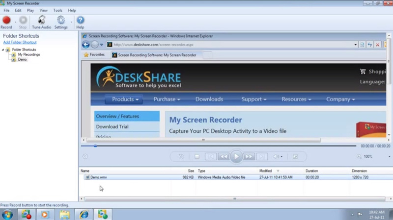Sort file list by Duration column

pos(311,171)
